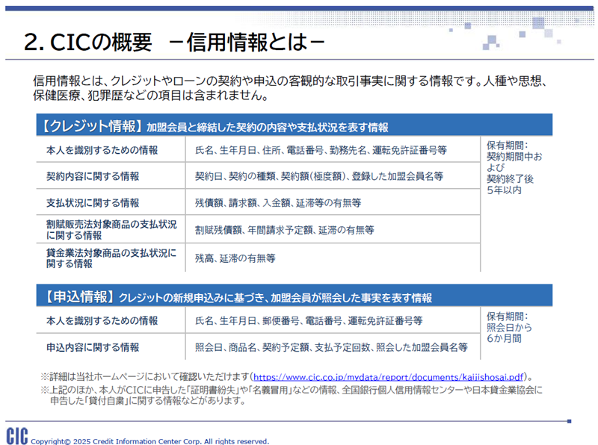Select the cell starting with '照会日、商品名'
598x445 pixels.
point(330,347)
